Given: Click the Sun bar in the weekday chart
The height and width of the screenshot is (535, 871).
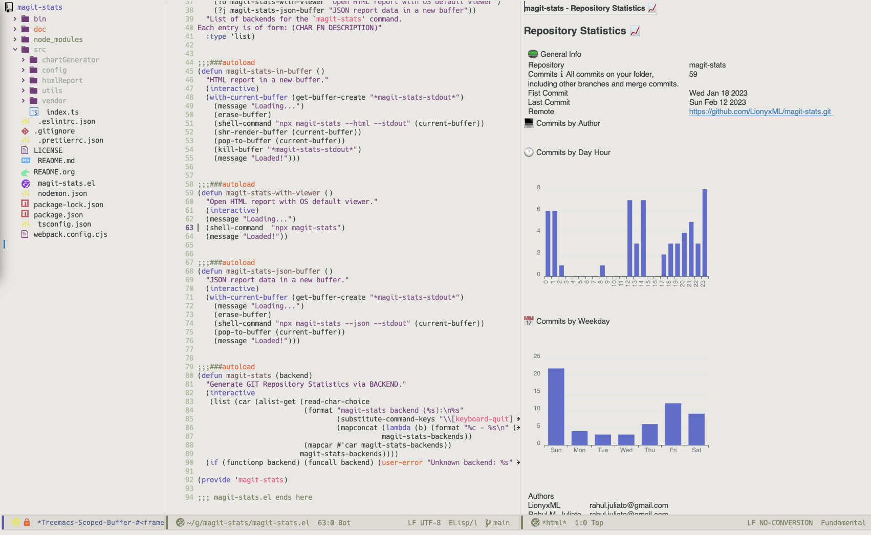Looking at the screenshot, I should click(556, 406).
